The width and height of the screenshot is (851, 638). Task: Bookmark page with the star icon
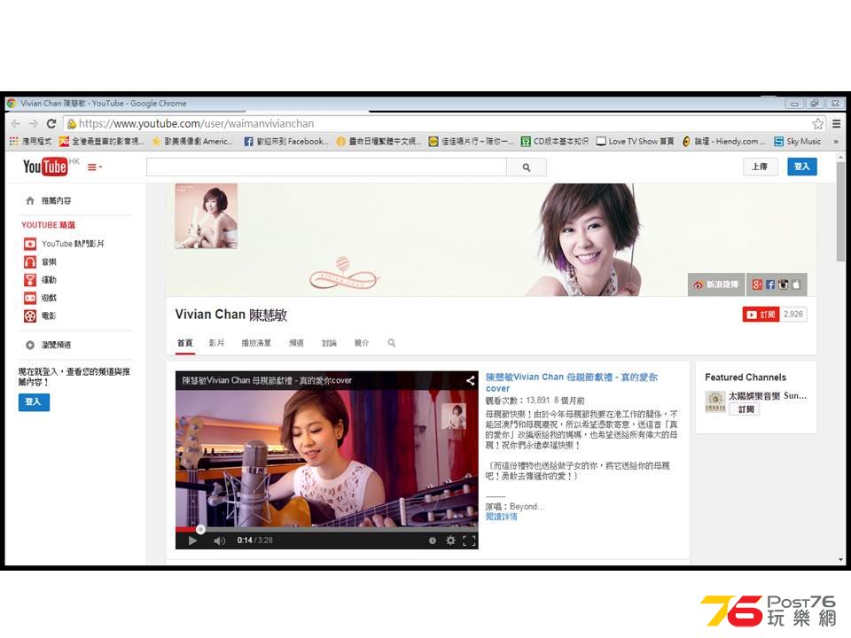click(x=818, y=124)
